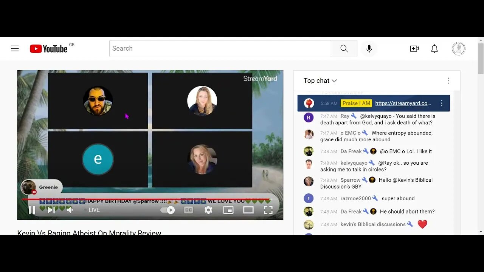
Task: Click moderator wrench badge next to Ray
Action: 354,116
